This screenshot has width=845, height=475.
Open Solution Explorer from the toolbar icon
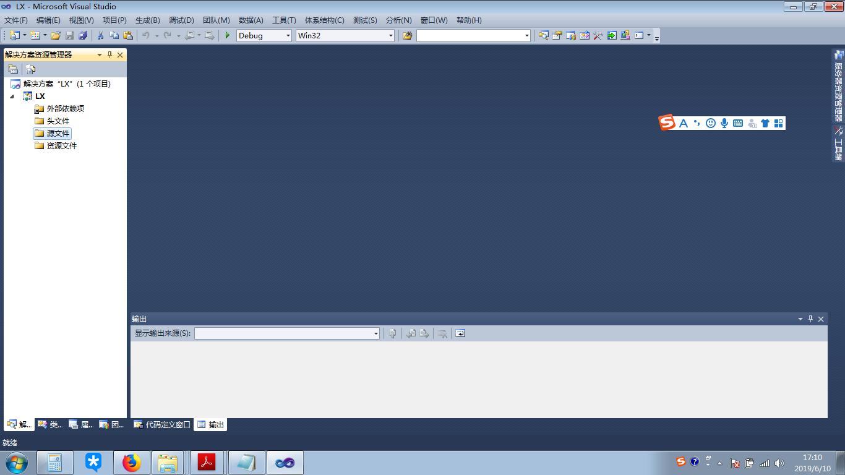pos(544,35)
